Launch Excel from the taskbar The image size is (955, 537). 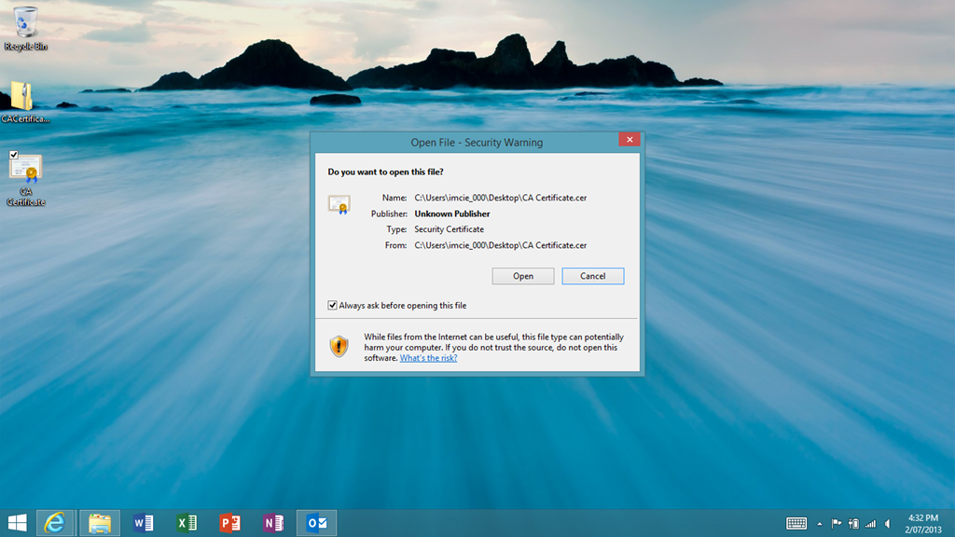tap(187, 523)
